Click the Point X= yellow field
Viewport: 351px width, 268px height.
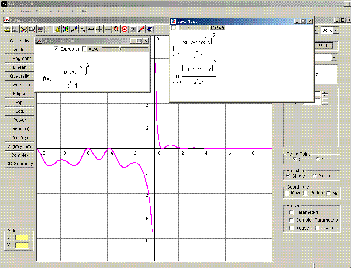(22, 238)
